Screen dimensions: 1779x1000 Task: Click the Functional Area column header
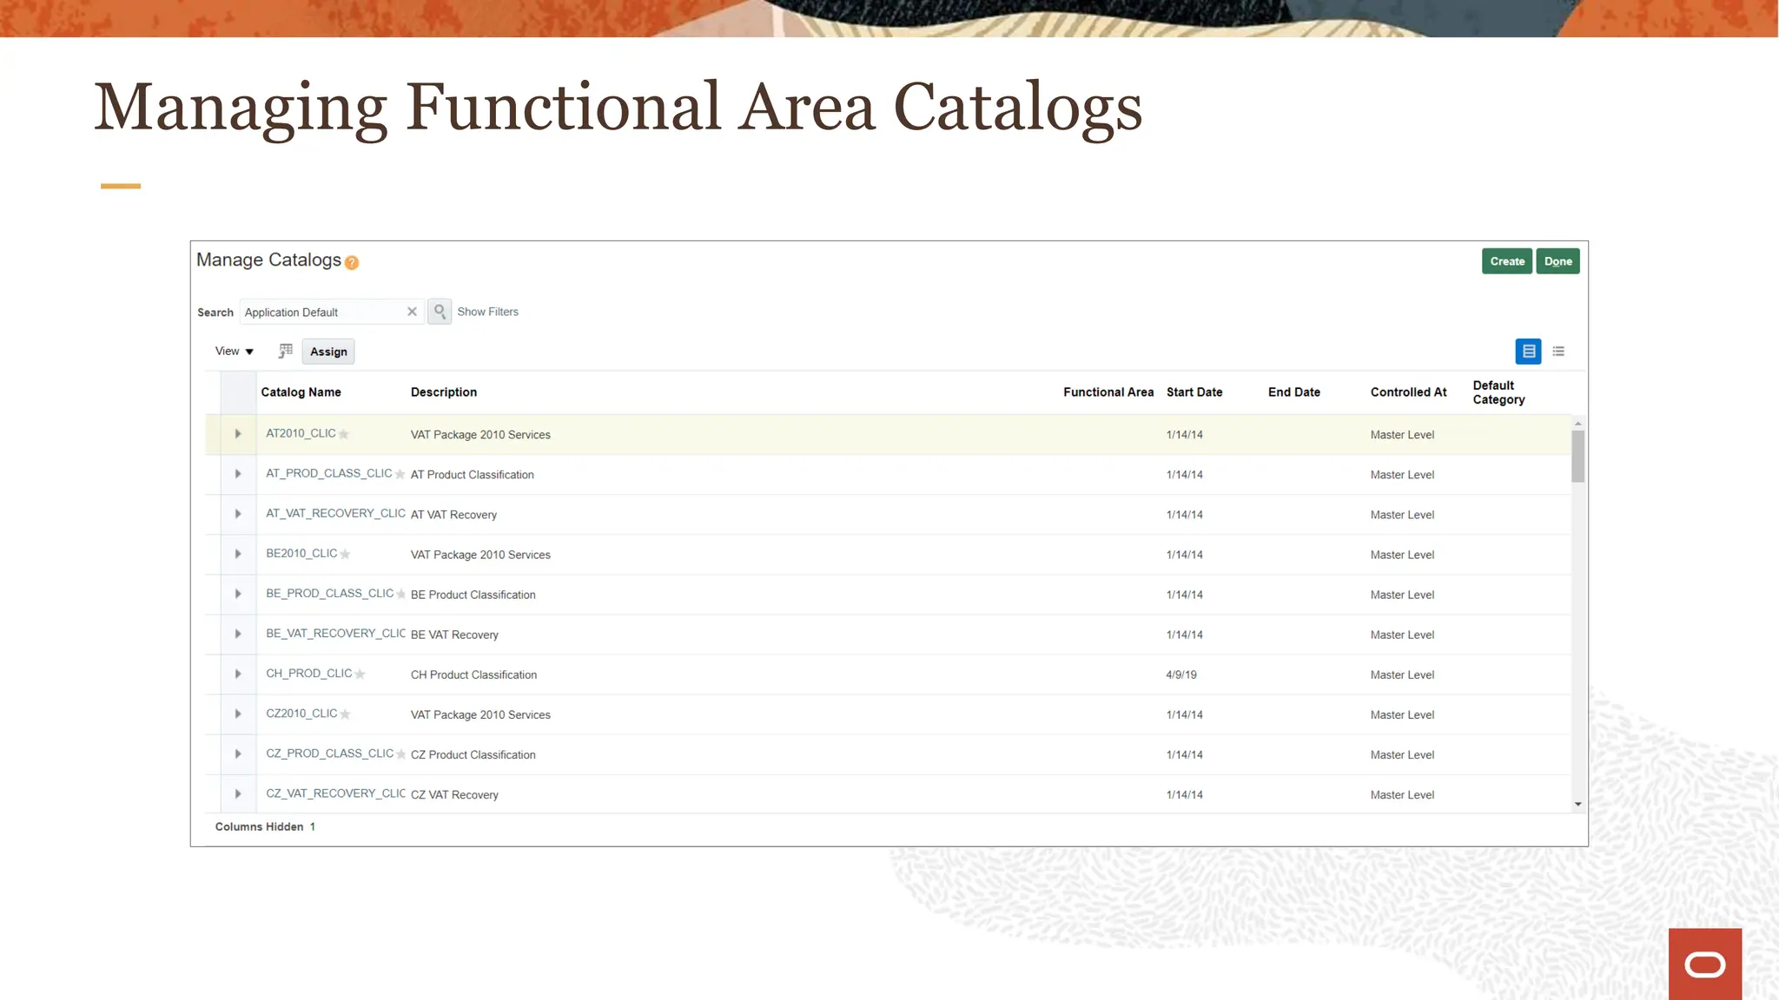tap(1108, 392)
